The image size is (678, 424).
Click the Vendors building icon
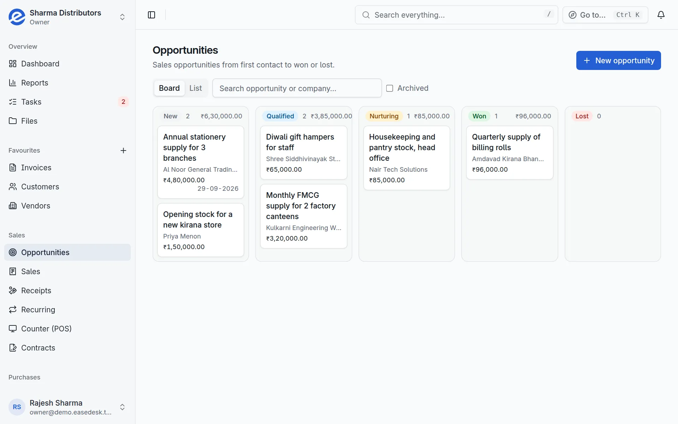13,206
